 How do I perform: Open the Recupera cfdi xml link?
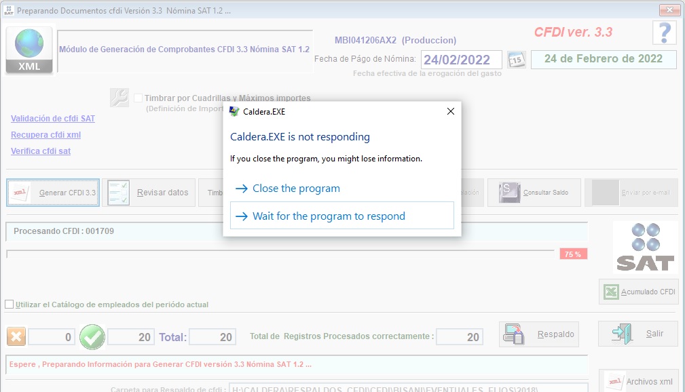pyautogui.click(x=46, y=135)
